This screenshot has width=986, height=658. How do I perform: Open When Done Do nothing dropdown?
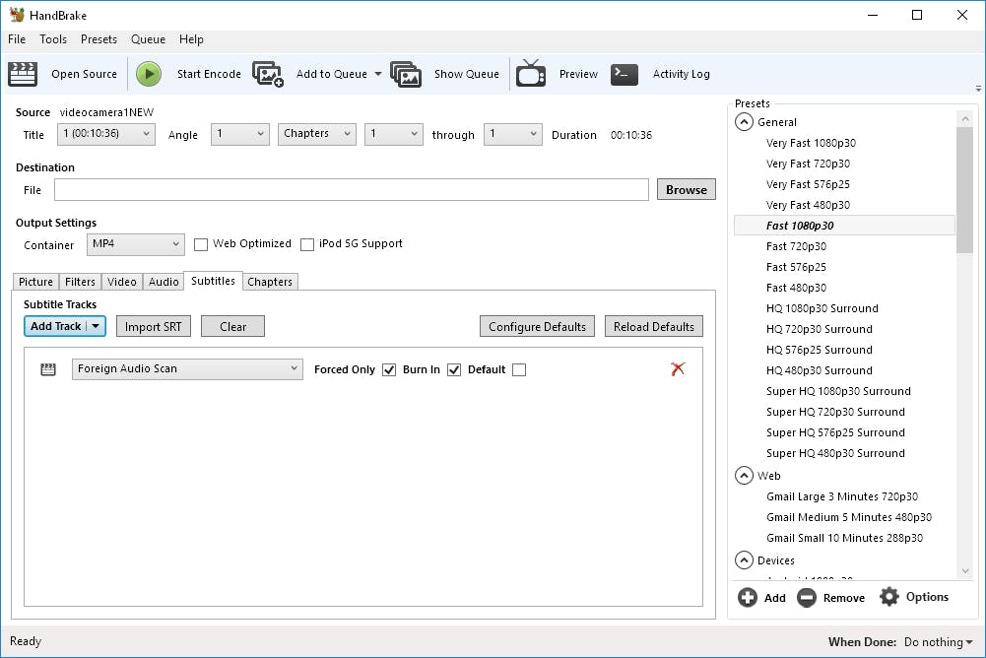[938, 642]
